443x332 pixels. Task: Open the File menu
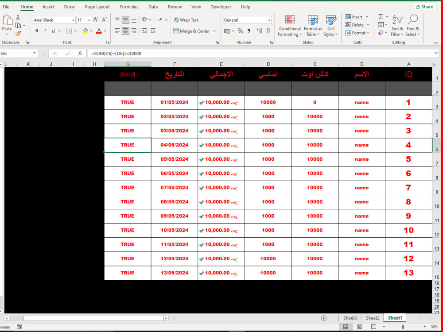pyautogui.click(x=6, y=7)
